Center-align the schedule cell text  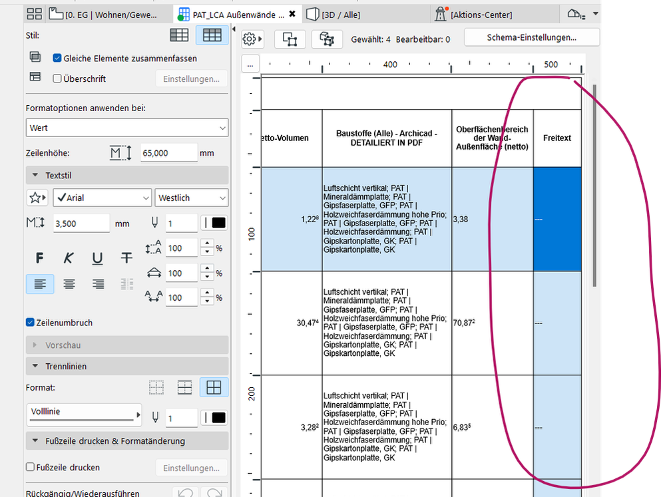tap(69, 284)
